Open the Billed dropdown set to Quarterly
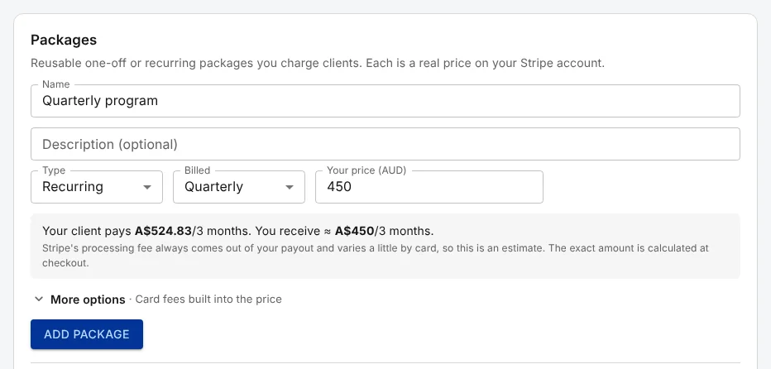 point(239,187)
